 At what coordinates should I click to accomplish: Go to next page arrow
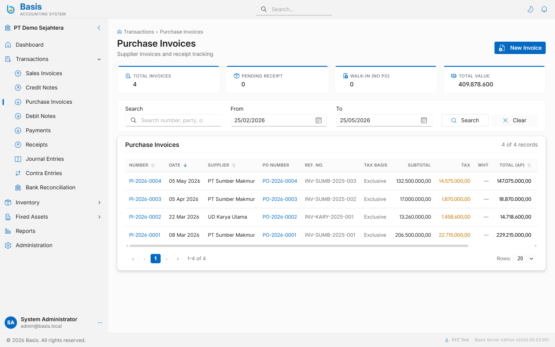[166, 259]
